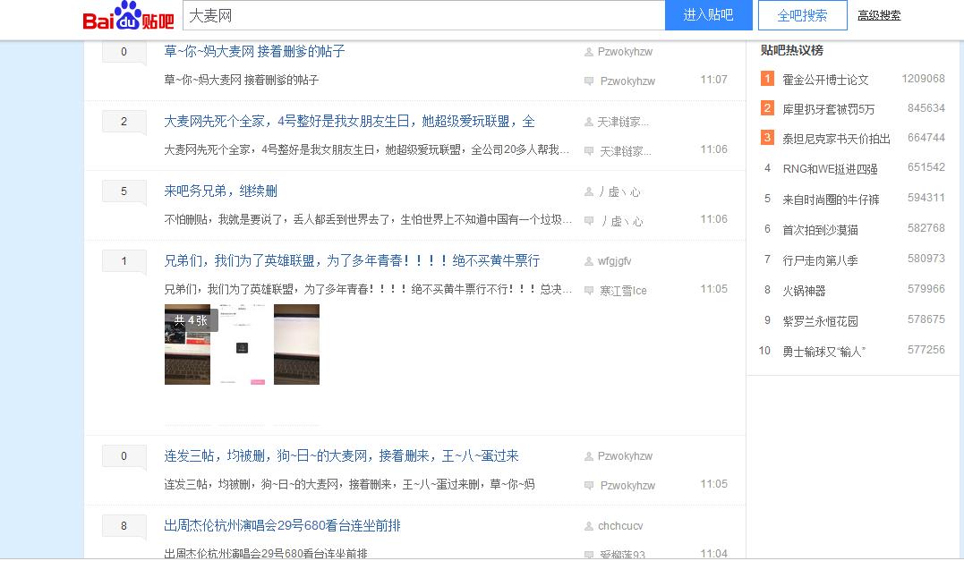Open post 草~你~妈大麦网 接着删爹的帖子

pyautogui.click(x=254, y=52)
